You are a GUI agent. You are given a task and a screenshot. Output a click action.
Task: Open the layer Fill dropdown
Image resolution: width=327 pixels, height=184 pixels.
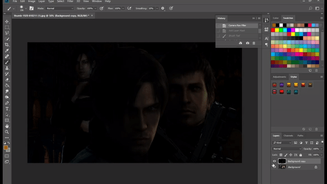click(322, 155)
